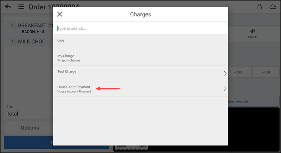Click the Equal Amounts button
The width and height of the screenshot is (281, 153).
coord(254,102)
